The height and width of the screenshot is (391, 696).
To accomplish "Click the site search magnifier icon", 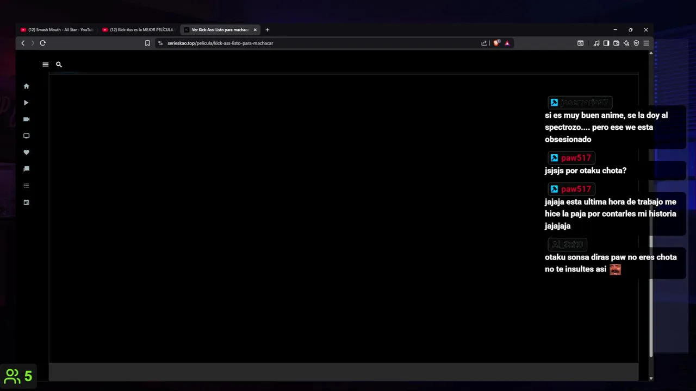I will 59,65.
